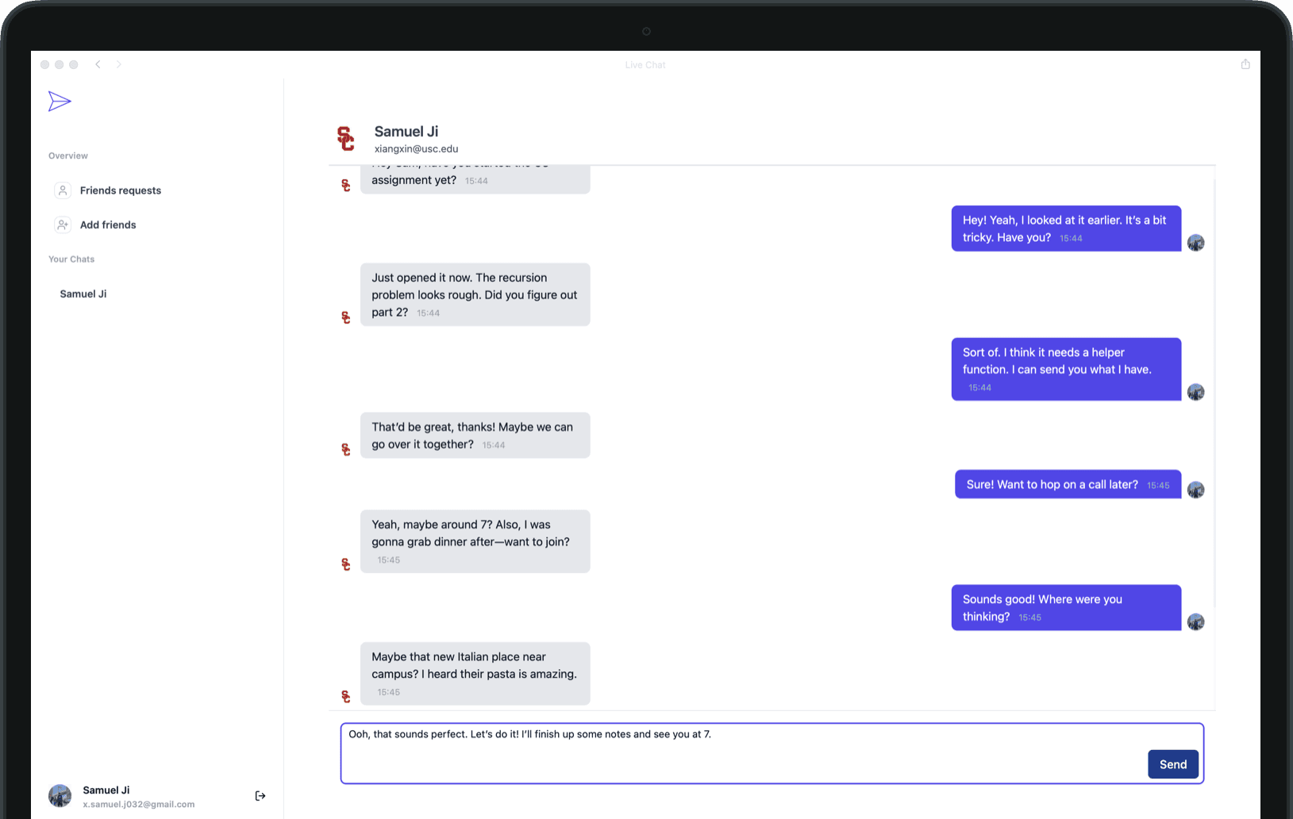The height and width of the screenshot is (819, 1293).
Task: Log out using the sign-out icon
Action: [260, 795]
